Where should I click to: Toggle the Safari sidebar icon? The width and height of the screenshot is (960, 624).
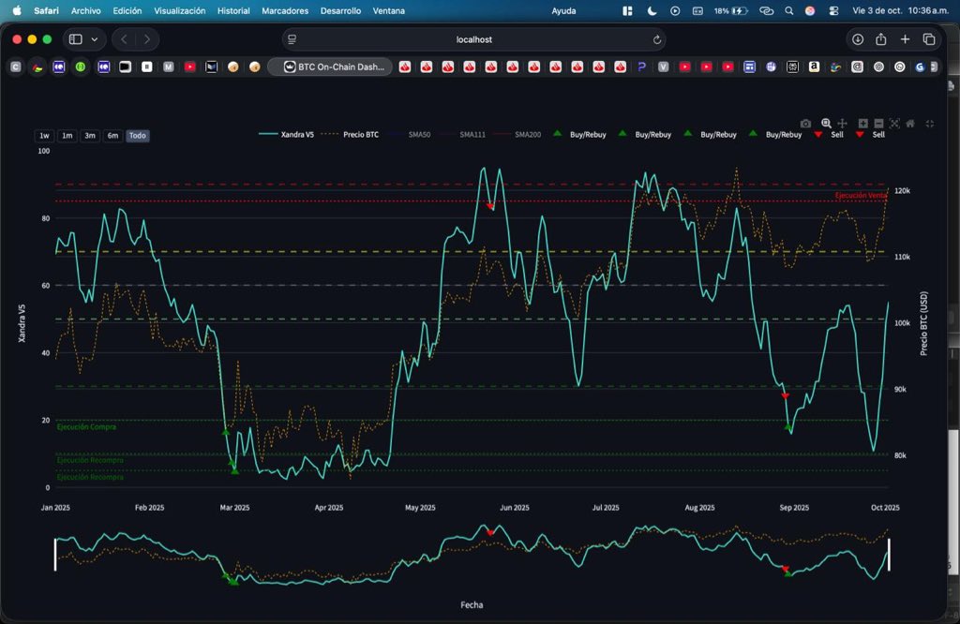(x=75, y=39)
